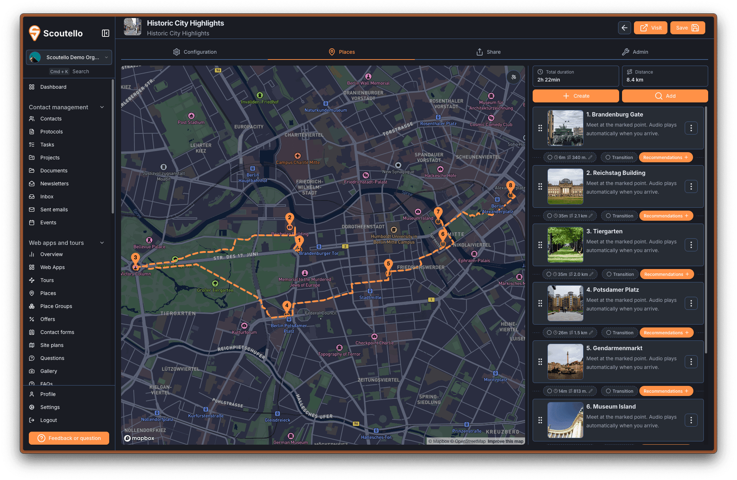Switch to the Share tab
Screen dimensions: 737x480
coord(488,52)
